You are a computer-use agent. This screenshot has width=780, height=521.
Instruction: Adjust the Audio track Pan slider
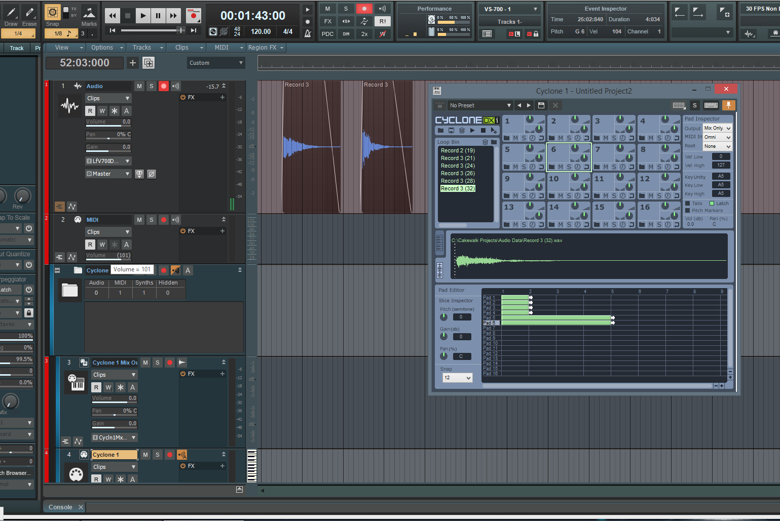tap(108, 136)
